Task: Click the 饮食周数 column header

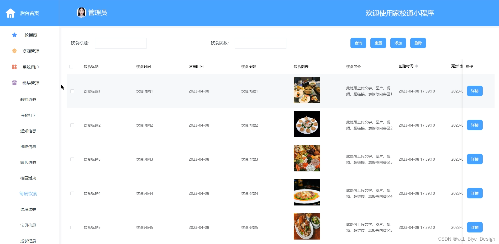Action: point(249,67)
